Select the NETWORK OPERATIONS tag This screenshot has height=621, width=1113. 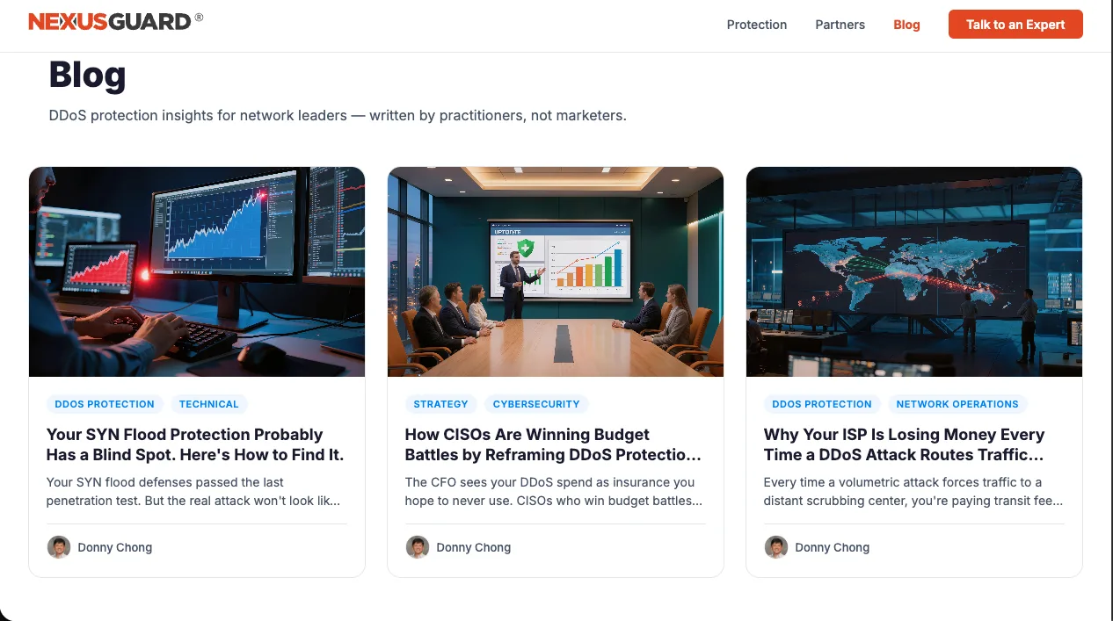click(957, 404)
